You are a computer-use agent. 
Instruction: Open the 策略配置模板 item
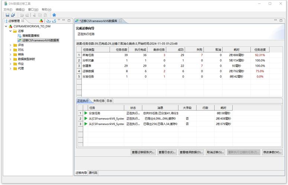click(x=30, y=36)
